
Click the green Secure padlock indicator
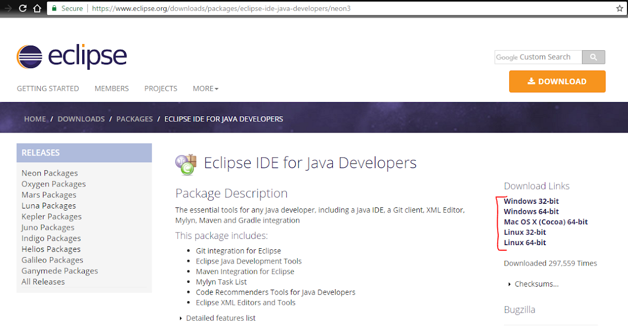66,9
